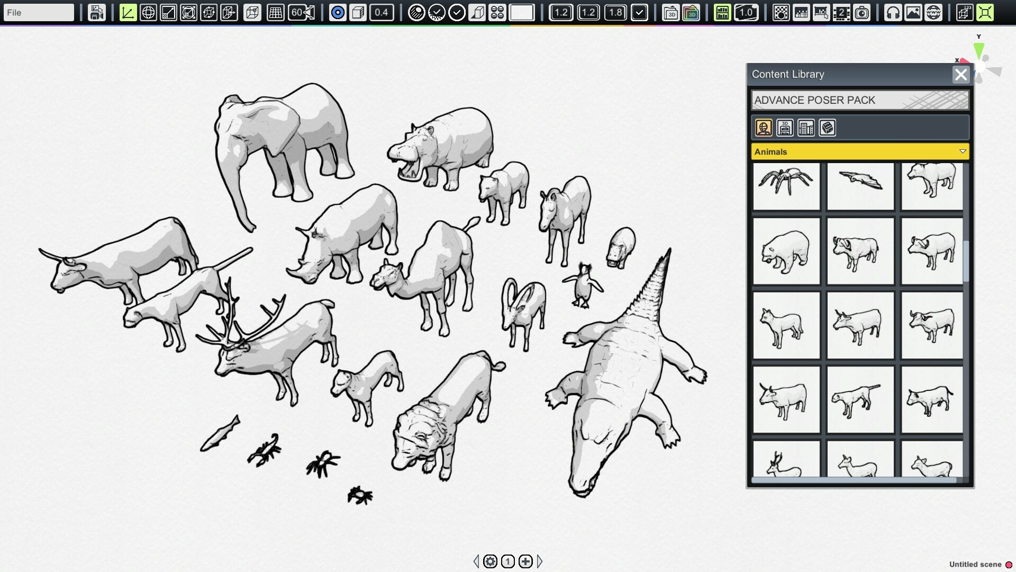Open the rotation globe tool
Screen dimensions: 1016x572
(x=148, y=12)
